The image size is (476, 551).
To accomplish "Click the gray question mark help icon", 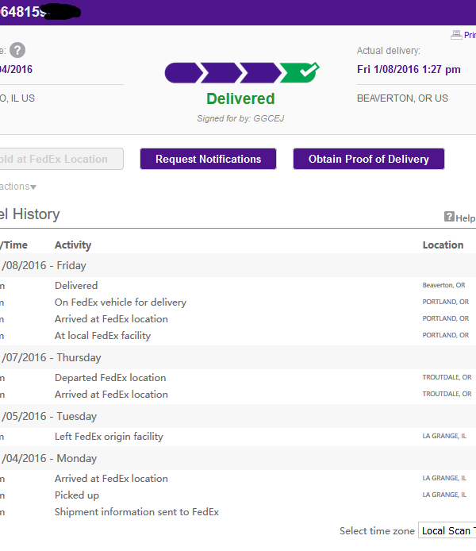I will tap(17, 50).
